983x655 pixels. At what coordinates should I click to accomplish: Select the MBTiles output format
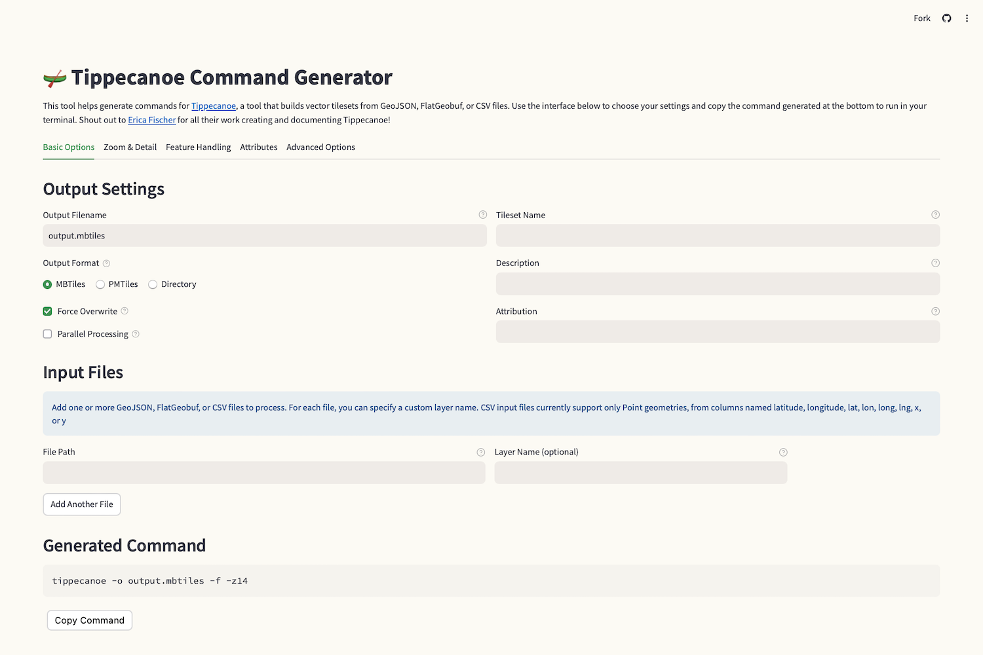pos(64,284)
